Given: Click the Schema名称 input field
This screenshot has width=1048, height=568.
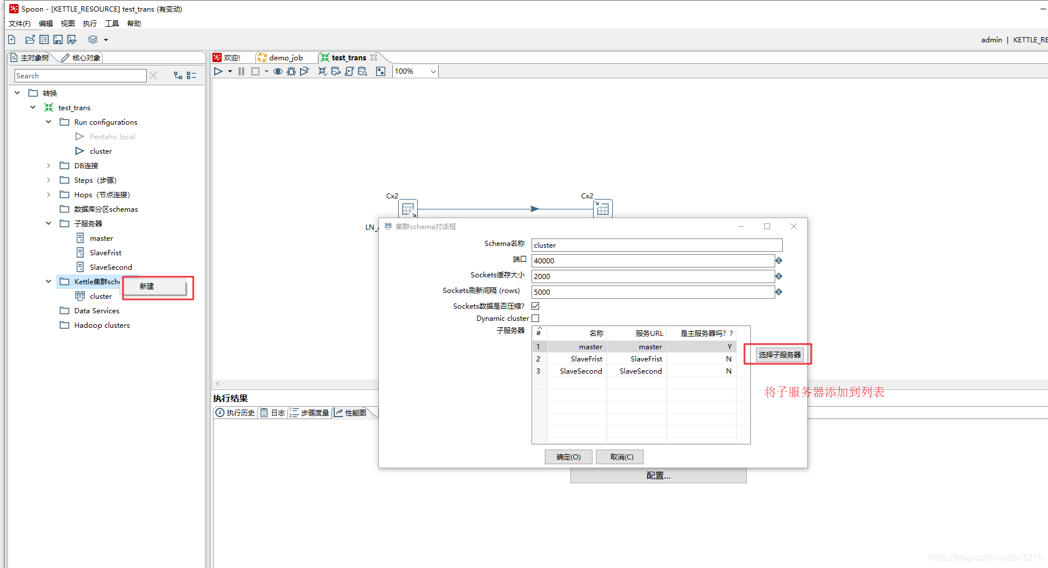Looking at the screenshot, I should coord(657,245).
